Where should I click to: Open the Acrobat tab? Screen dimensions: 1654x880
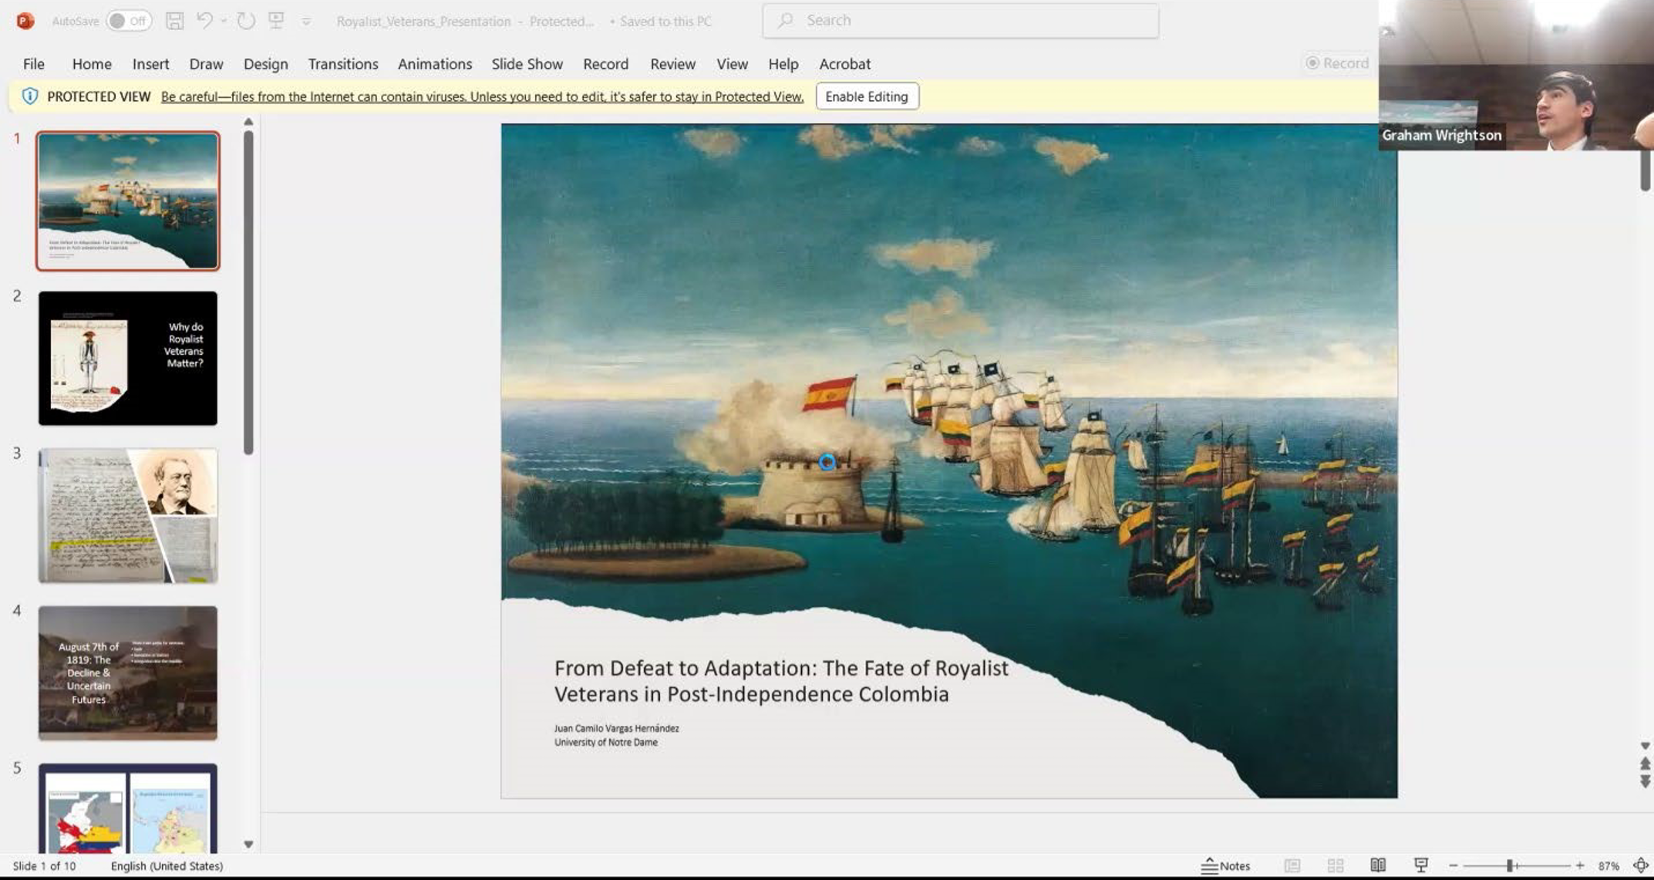pos(844,64)
